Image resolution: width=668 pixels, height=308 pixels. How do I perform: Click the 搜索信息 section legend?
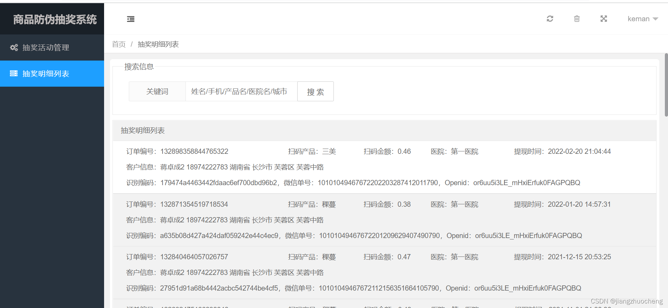139,66
